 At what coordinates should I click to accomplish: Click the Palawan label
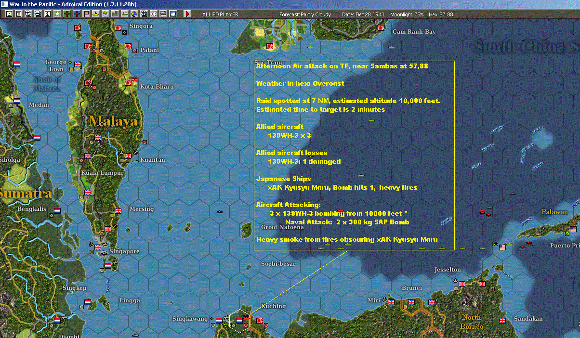pyautogui.click(x=554, y=212)
